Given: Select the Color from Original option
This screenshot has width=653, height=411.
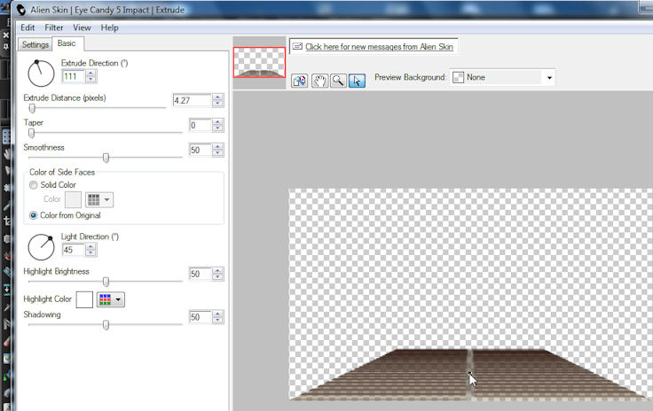Looking at the screenshot, I should tap(34, 215).
